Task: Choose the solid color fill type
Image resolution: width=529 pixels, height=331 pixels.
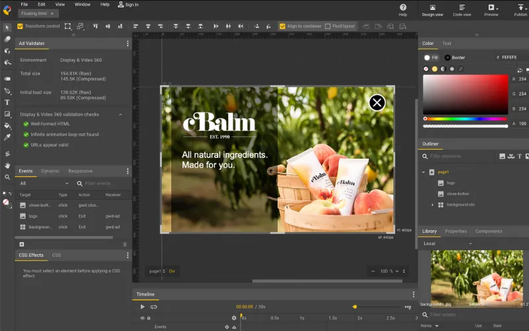Action: pyautogui.click(x=434, y=69)
